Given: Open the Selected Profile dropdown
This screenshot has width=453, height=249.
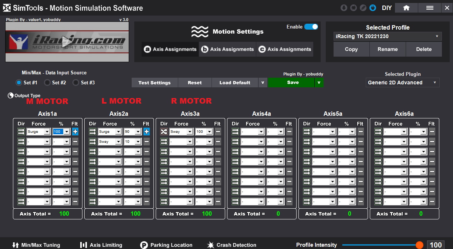Looking at the screenshot, I should point(388,36).
